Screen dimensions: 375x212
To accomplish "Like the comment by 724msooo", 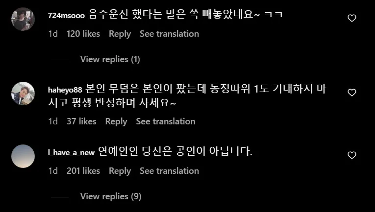I will [351, 18].
